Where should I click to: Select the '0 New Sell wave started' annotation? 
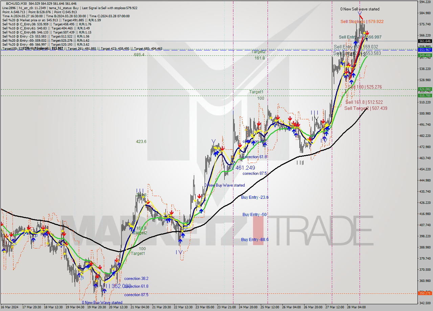tap(360, 9)
